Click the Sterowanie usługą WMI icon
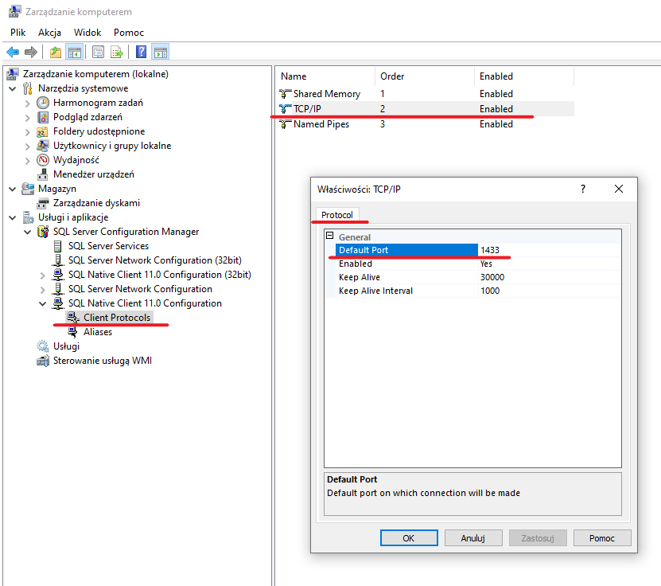The height and width of the screenshot is (586, 661). 43,361
